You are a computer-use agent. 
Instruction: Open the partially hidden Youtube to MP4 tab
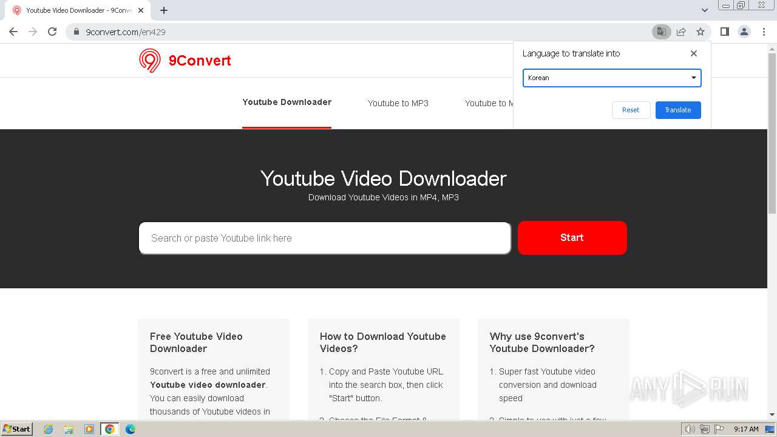(489, 103)
